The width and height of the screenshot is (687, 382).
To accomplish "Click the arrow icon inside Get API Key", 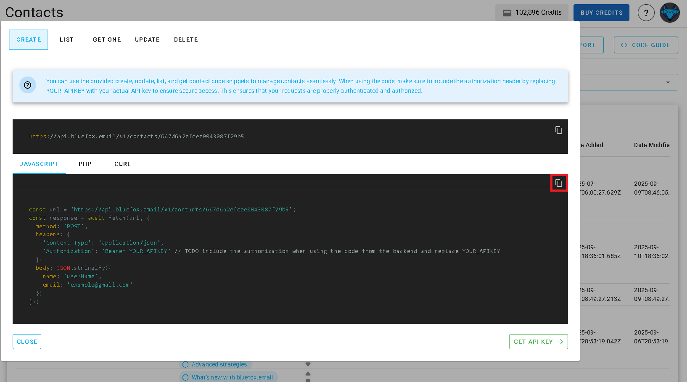I will tap(560, 342).
